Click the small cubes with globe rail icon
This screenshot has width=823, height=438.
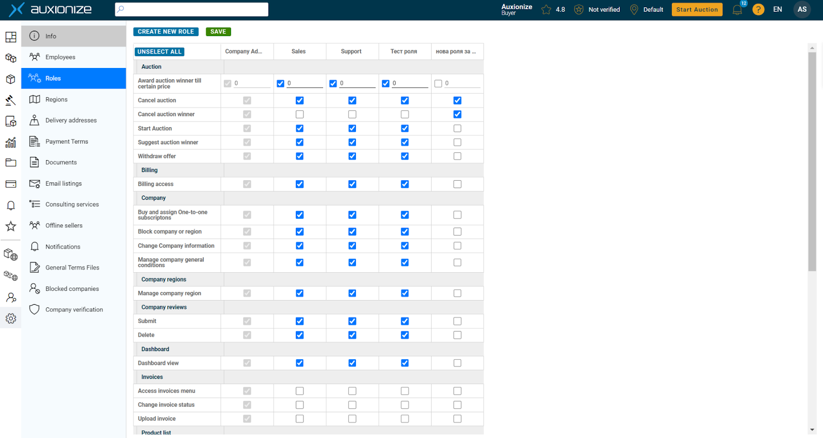click(x=11, y=276)
